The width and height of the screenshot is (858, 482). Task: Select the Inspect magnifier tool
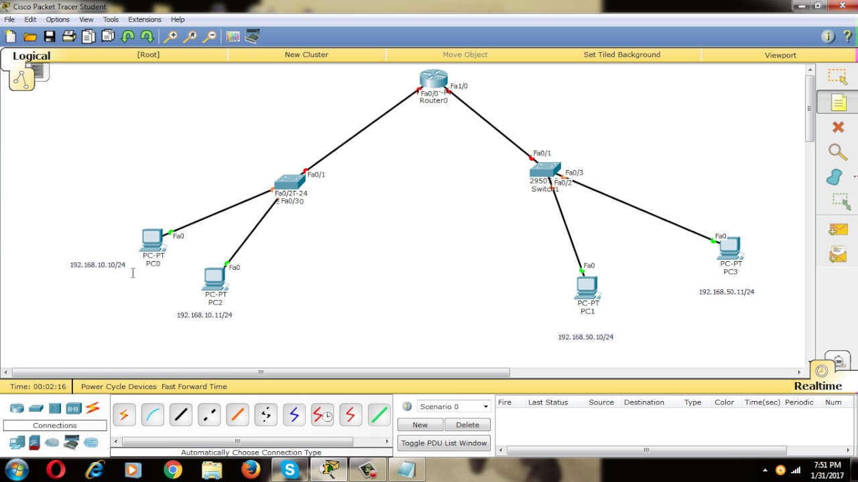(838, 152)
